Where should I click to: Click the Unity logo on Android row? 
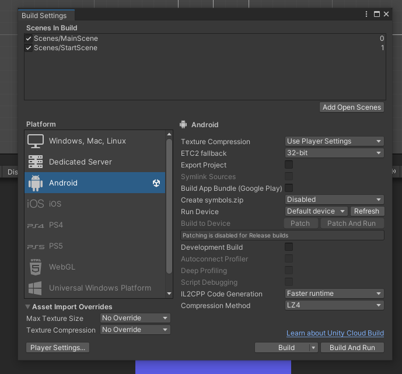click(156, 183)
